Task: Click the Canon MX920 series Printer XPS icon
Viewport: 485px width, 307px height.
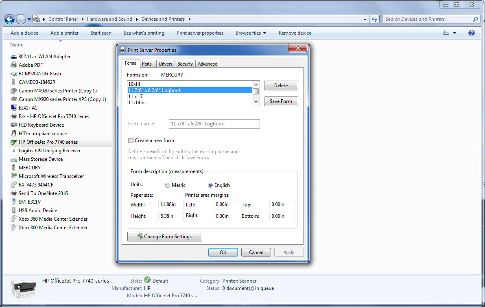Action: 13,99
